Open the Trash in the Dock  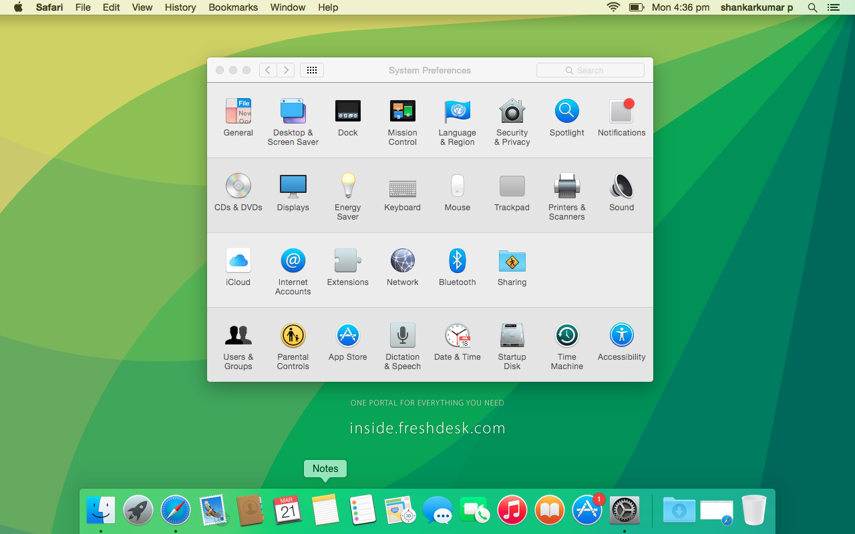tap(754, 511)
